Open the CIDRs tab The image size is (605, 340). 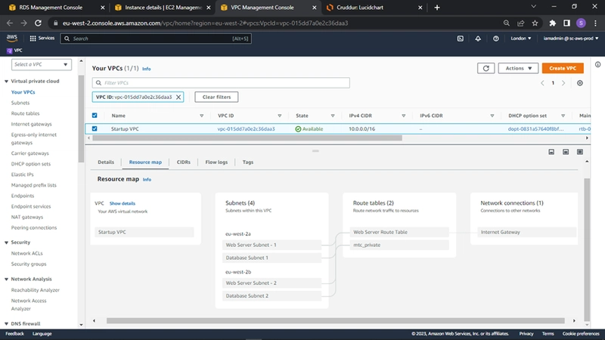(184, 162)
